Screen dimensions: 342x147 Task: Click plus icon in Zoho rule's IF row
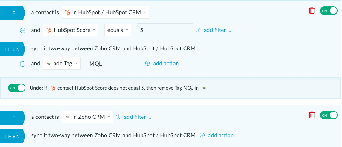[118, 117]
